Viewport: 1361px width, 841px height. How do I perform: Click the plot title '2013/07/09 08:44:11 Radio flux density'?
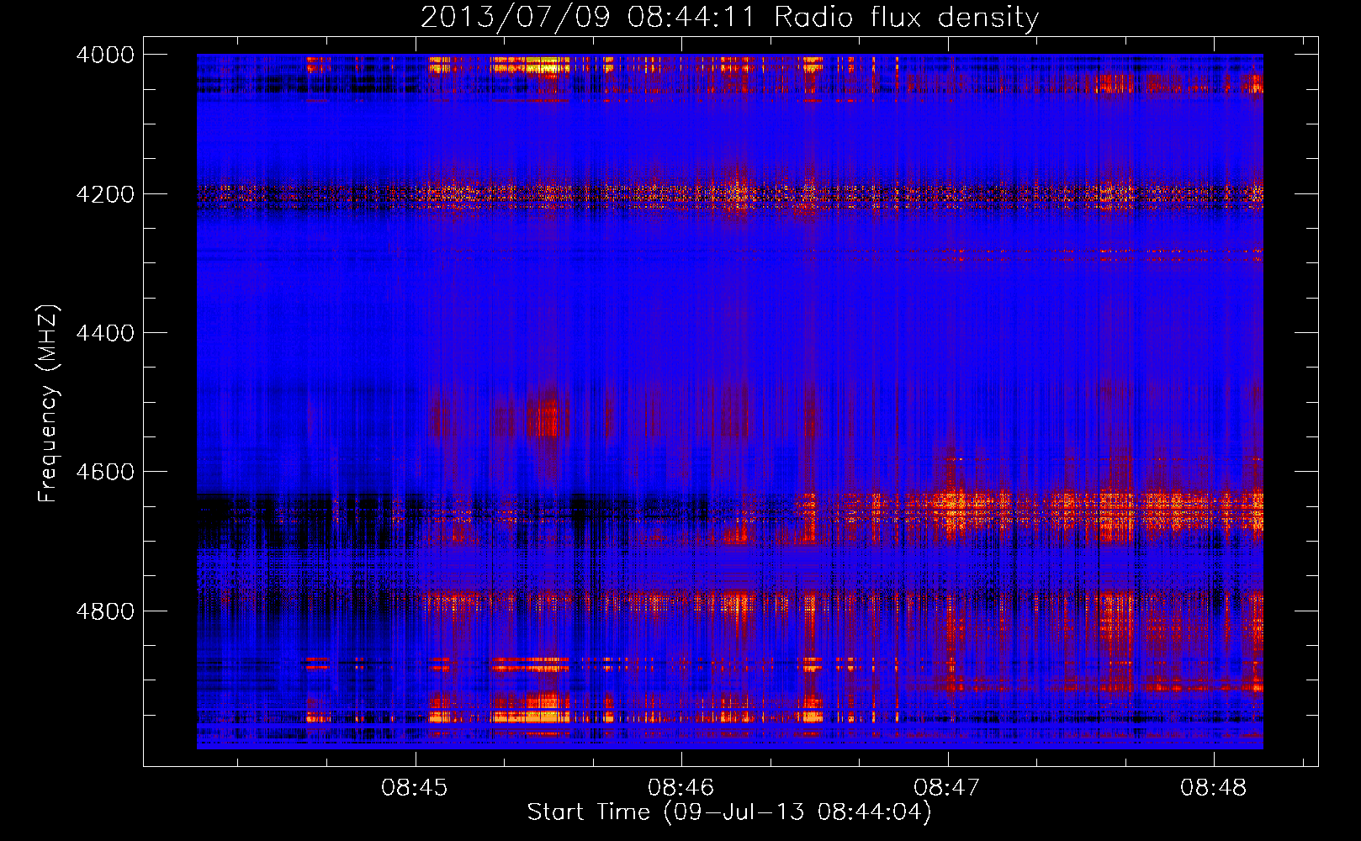click(729, 17)
